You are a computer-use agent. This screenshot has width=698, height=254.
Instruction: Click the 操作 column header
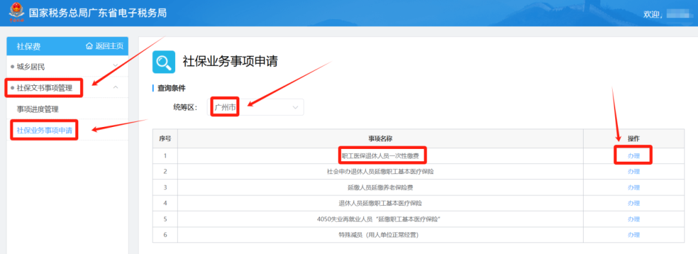point(633,139)
